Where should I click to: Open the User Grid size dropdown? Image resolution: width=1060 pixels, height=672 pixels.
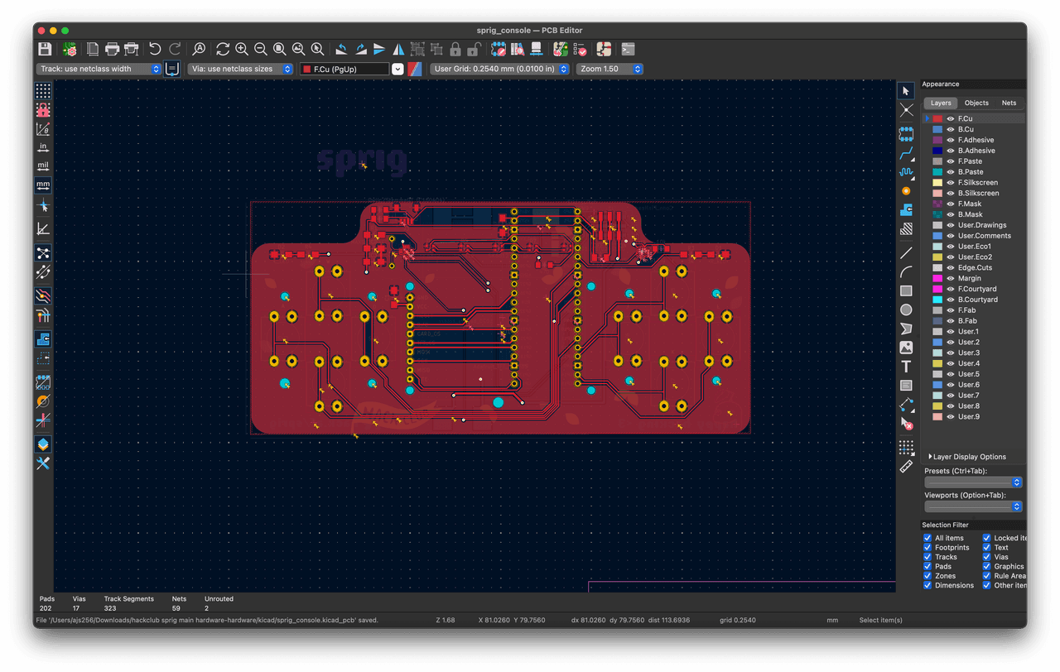pos(500,70)
